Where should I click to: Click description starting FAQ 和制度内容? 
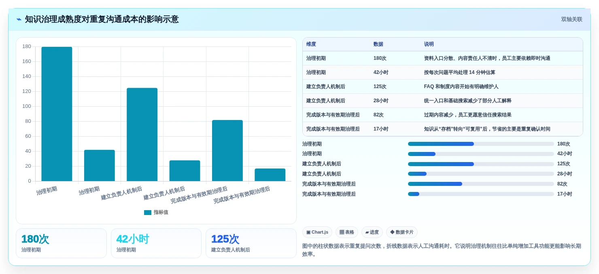pyautogui.click(x=461, y=86)
